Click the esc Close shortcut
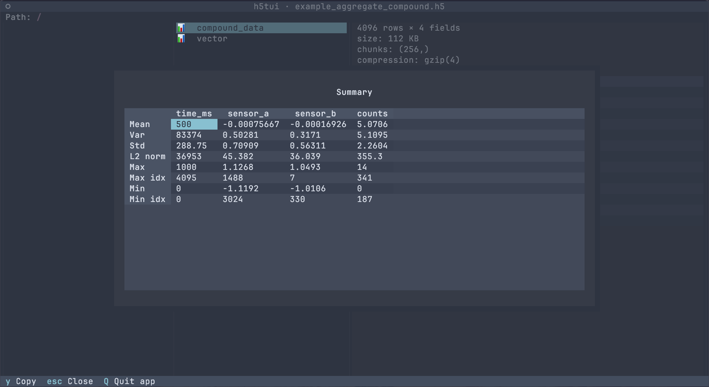709x387 pixels. tap(70, 381)
